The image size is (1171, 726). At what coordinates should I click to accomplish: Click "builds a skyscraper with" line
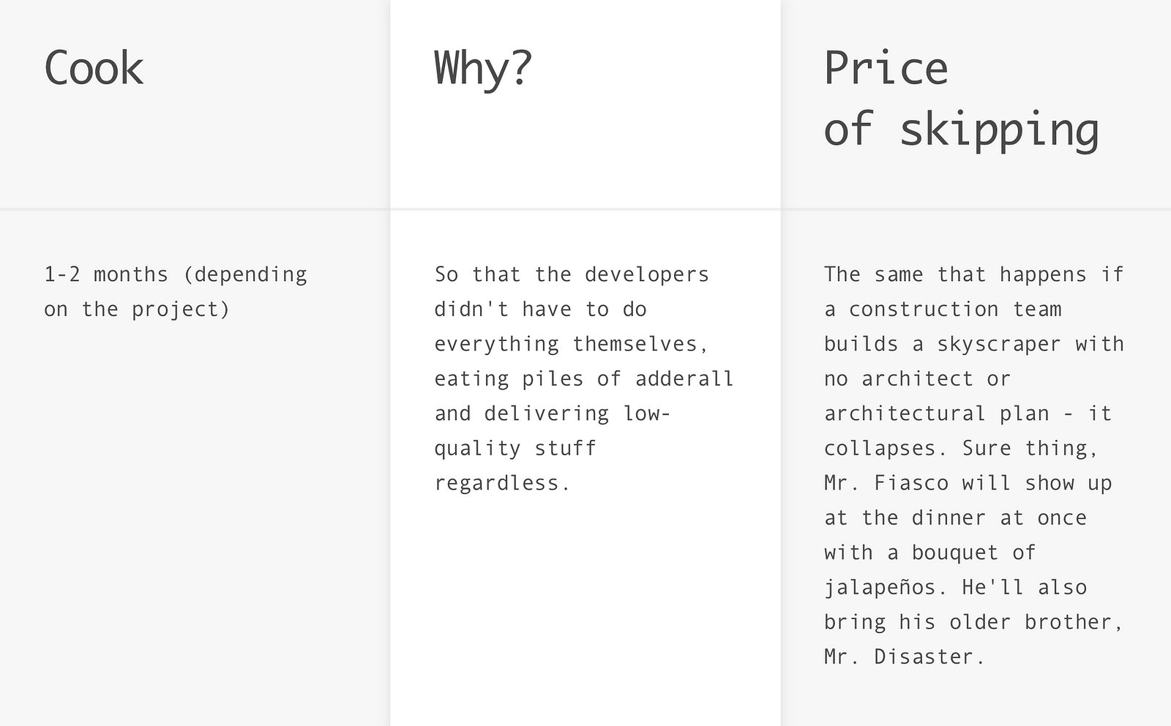pos(974,344)
